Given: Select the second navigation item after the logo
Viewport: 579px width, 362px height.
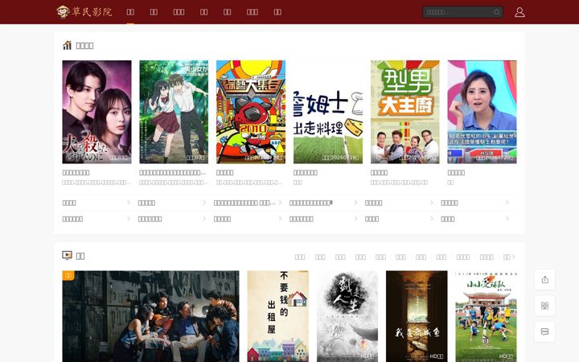Looking at the screenshot, I should point(154,12).
